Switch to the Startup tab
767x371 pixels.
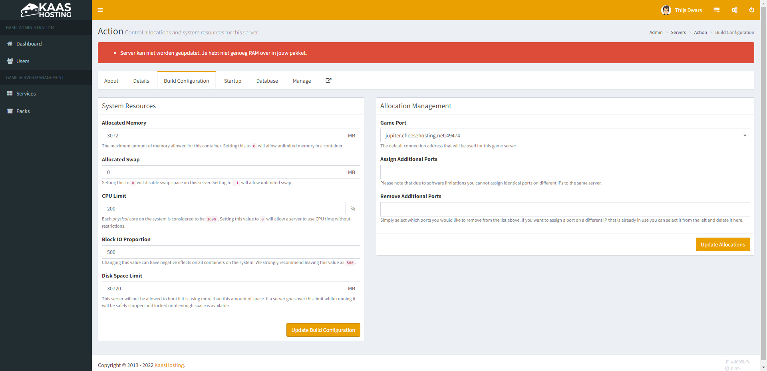click(232, 81)
